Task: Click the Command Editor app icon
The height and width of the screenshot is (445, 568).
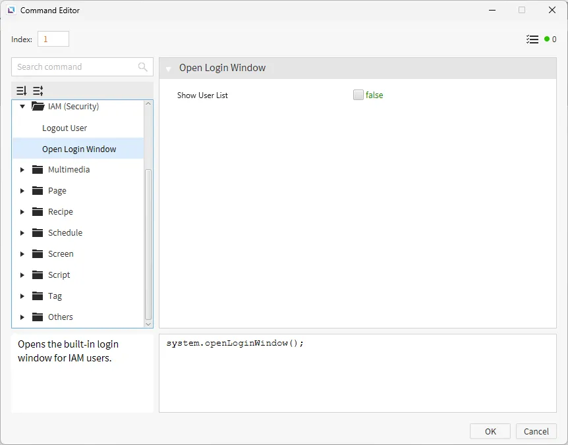Action: click(11, 11)
